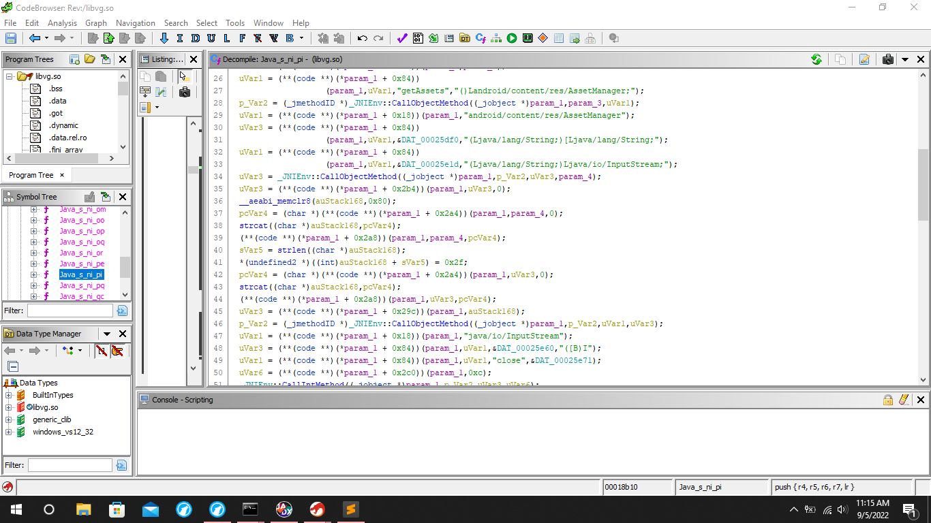Open Listing field editor dropdown arrow

tap(157, 107)
